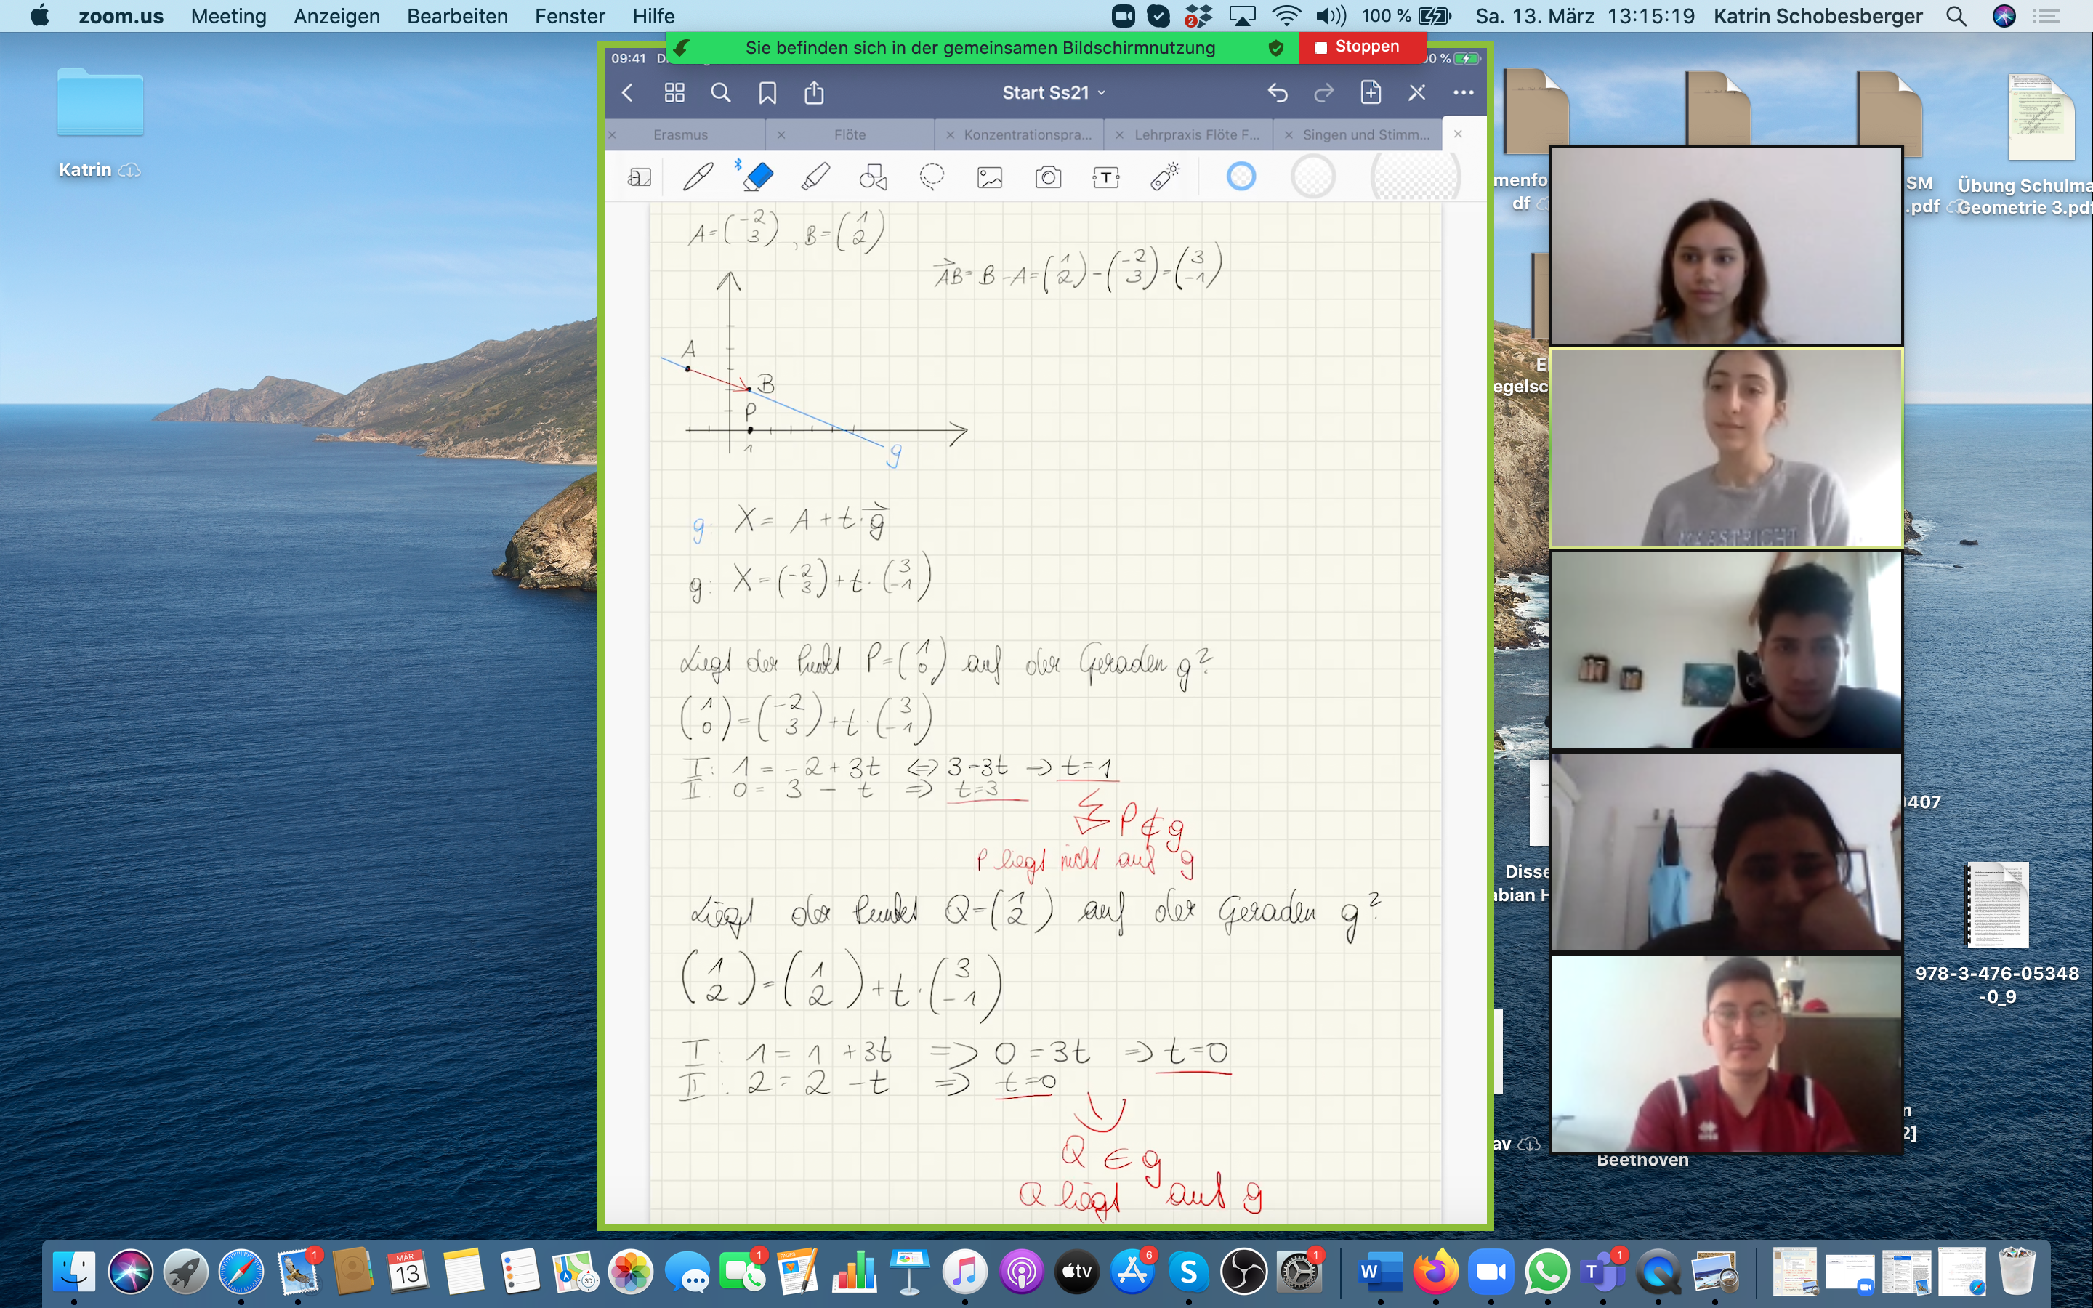Go back using the left chevron
This screenshot has width=2093, height=1308.
pos(628,92)
